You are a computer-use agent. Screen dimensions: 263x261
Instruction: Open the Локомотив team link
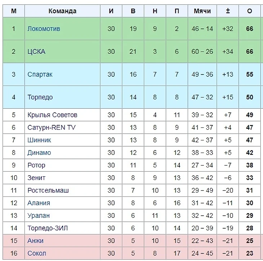point(44,29)
